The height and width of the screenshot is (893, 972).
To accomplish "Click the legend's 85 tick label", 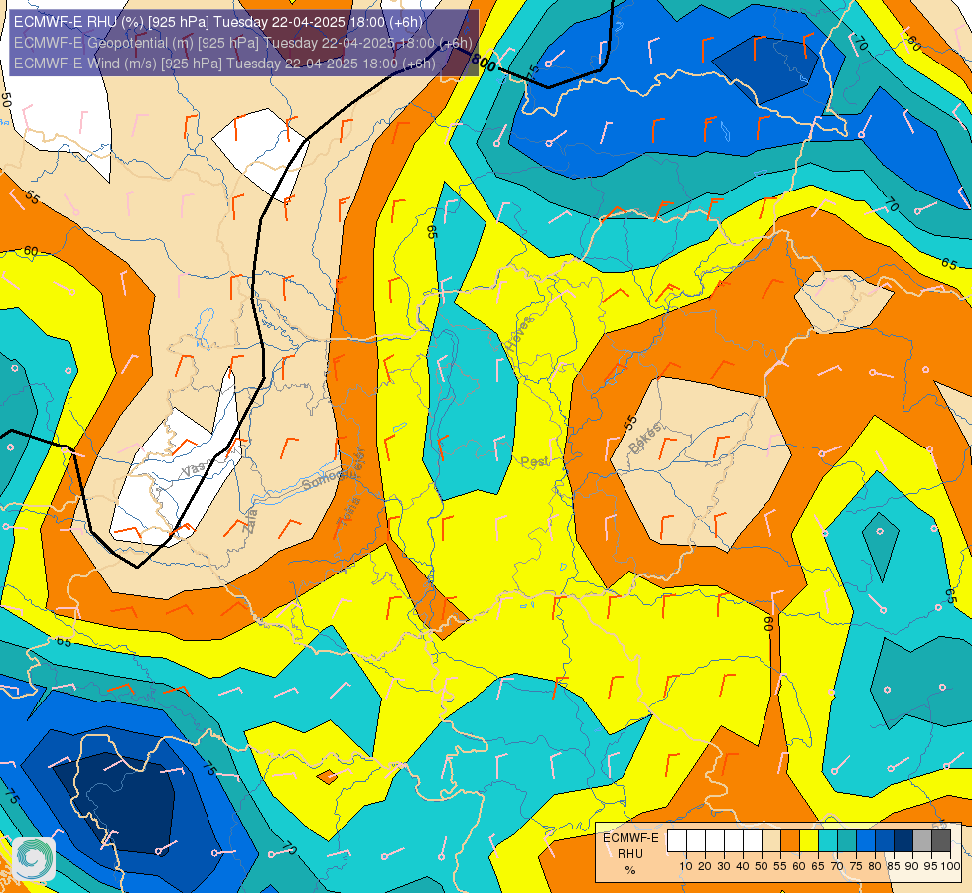I will point(894,866).
